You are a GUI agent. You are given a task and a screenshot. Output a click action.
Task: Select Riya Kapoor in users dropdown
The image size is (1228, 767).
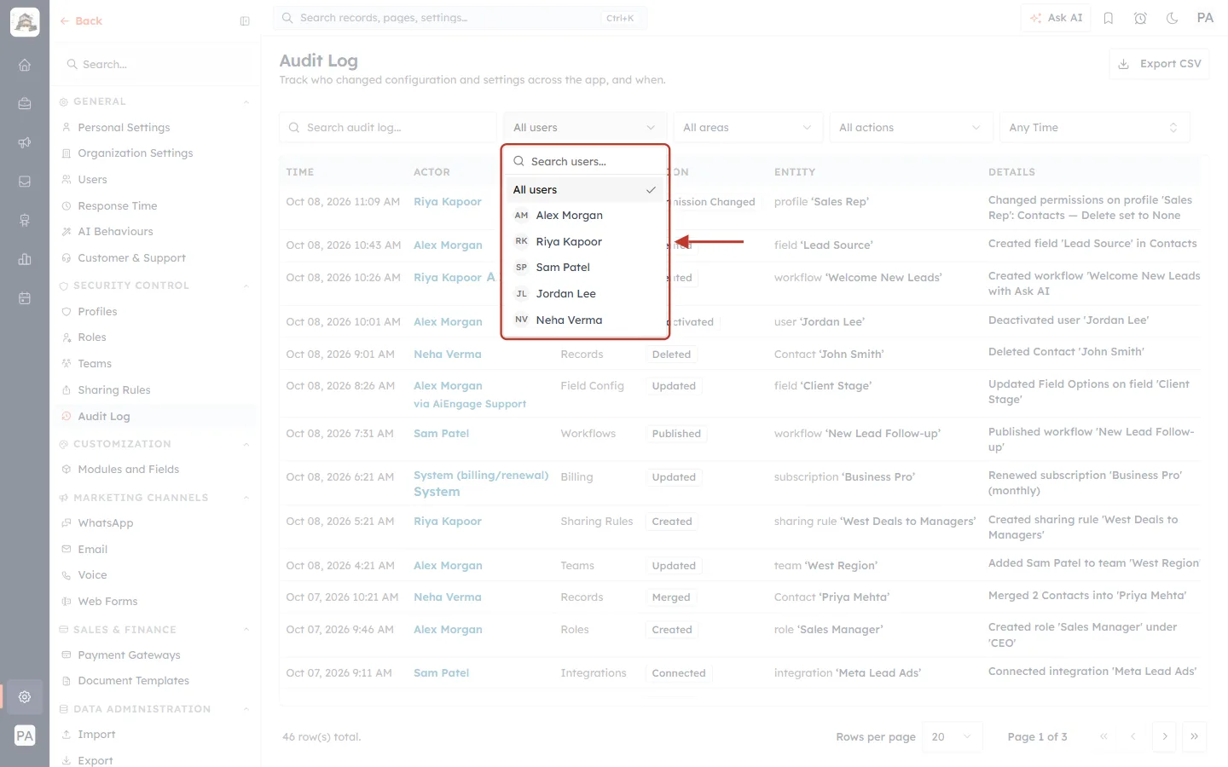coord(585,242)
